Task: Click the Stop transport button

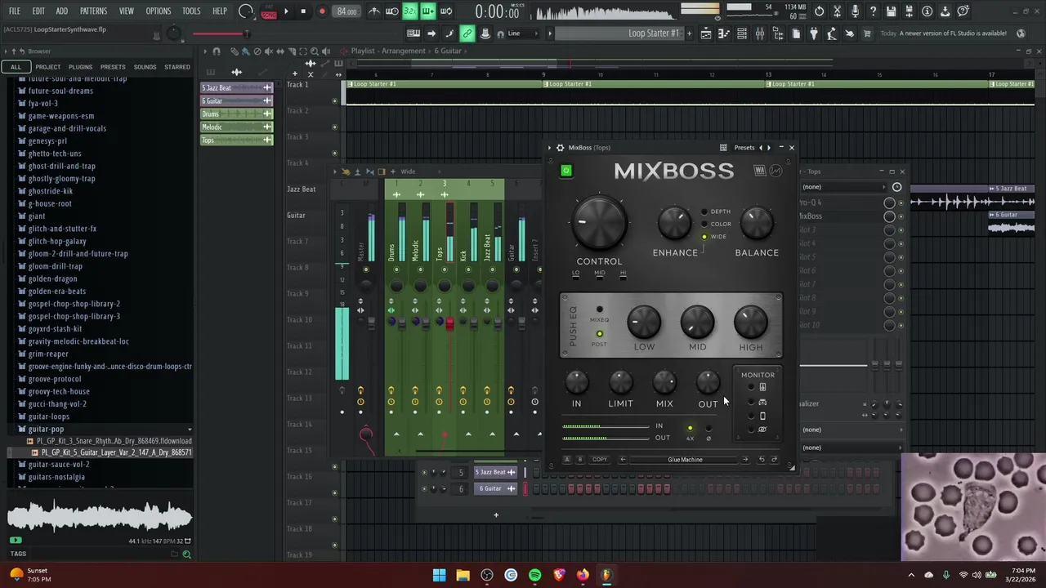Action: click(x=303, y=11)
